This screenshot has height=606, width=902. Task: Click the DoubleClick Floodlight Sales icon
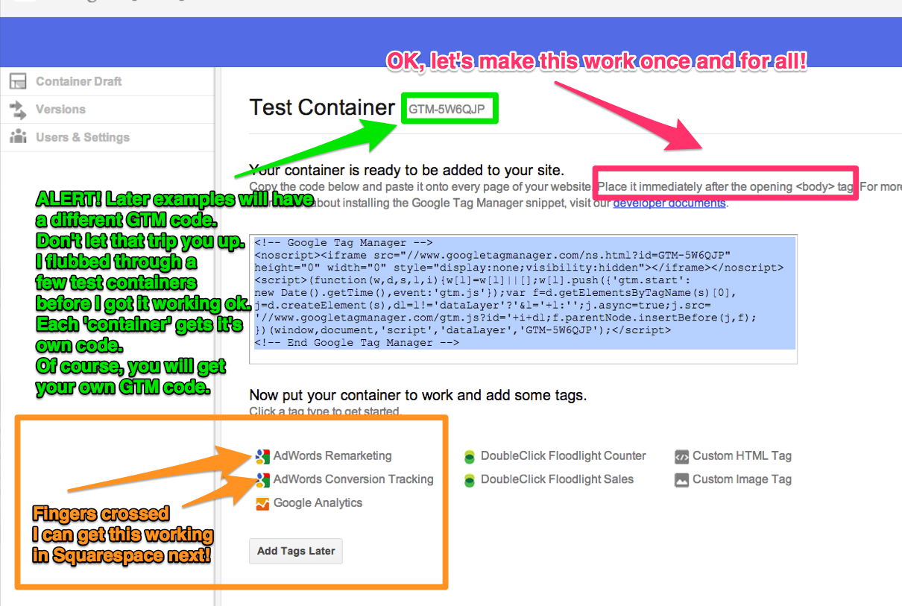click(469, 480)
